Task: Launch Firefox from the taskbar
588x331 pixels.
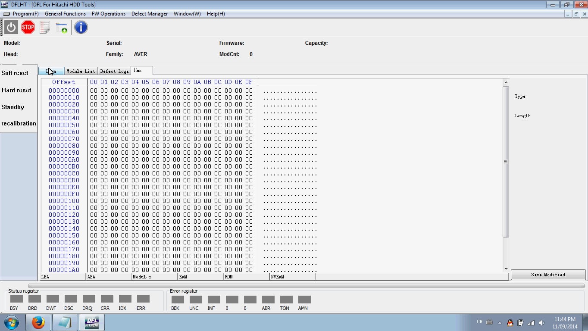Action: click(x=38, y=322)
